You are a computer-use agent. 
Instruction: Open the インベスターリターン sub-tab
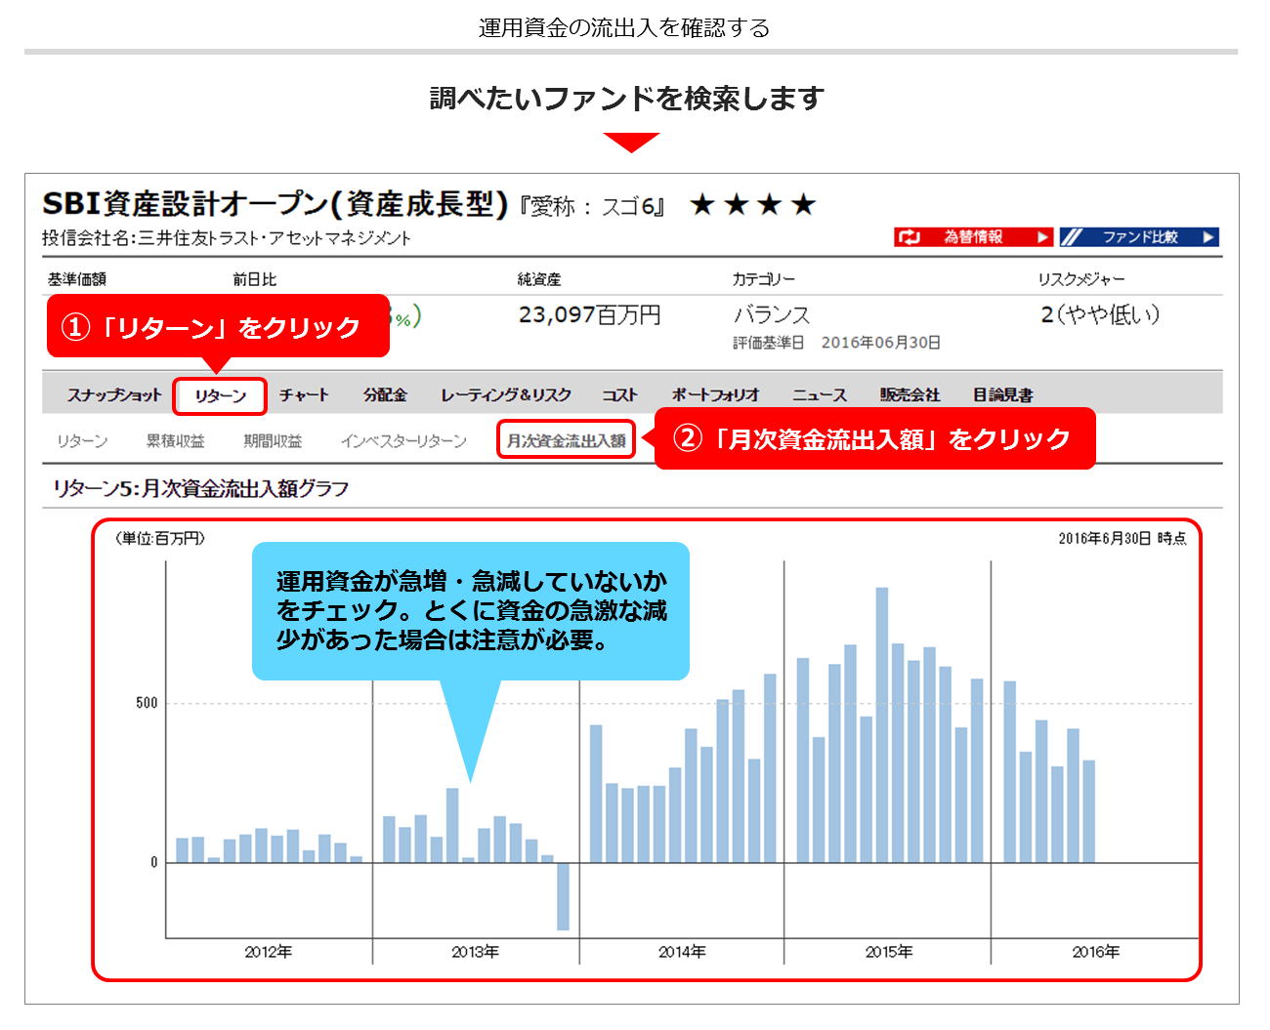[403, 441]
